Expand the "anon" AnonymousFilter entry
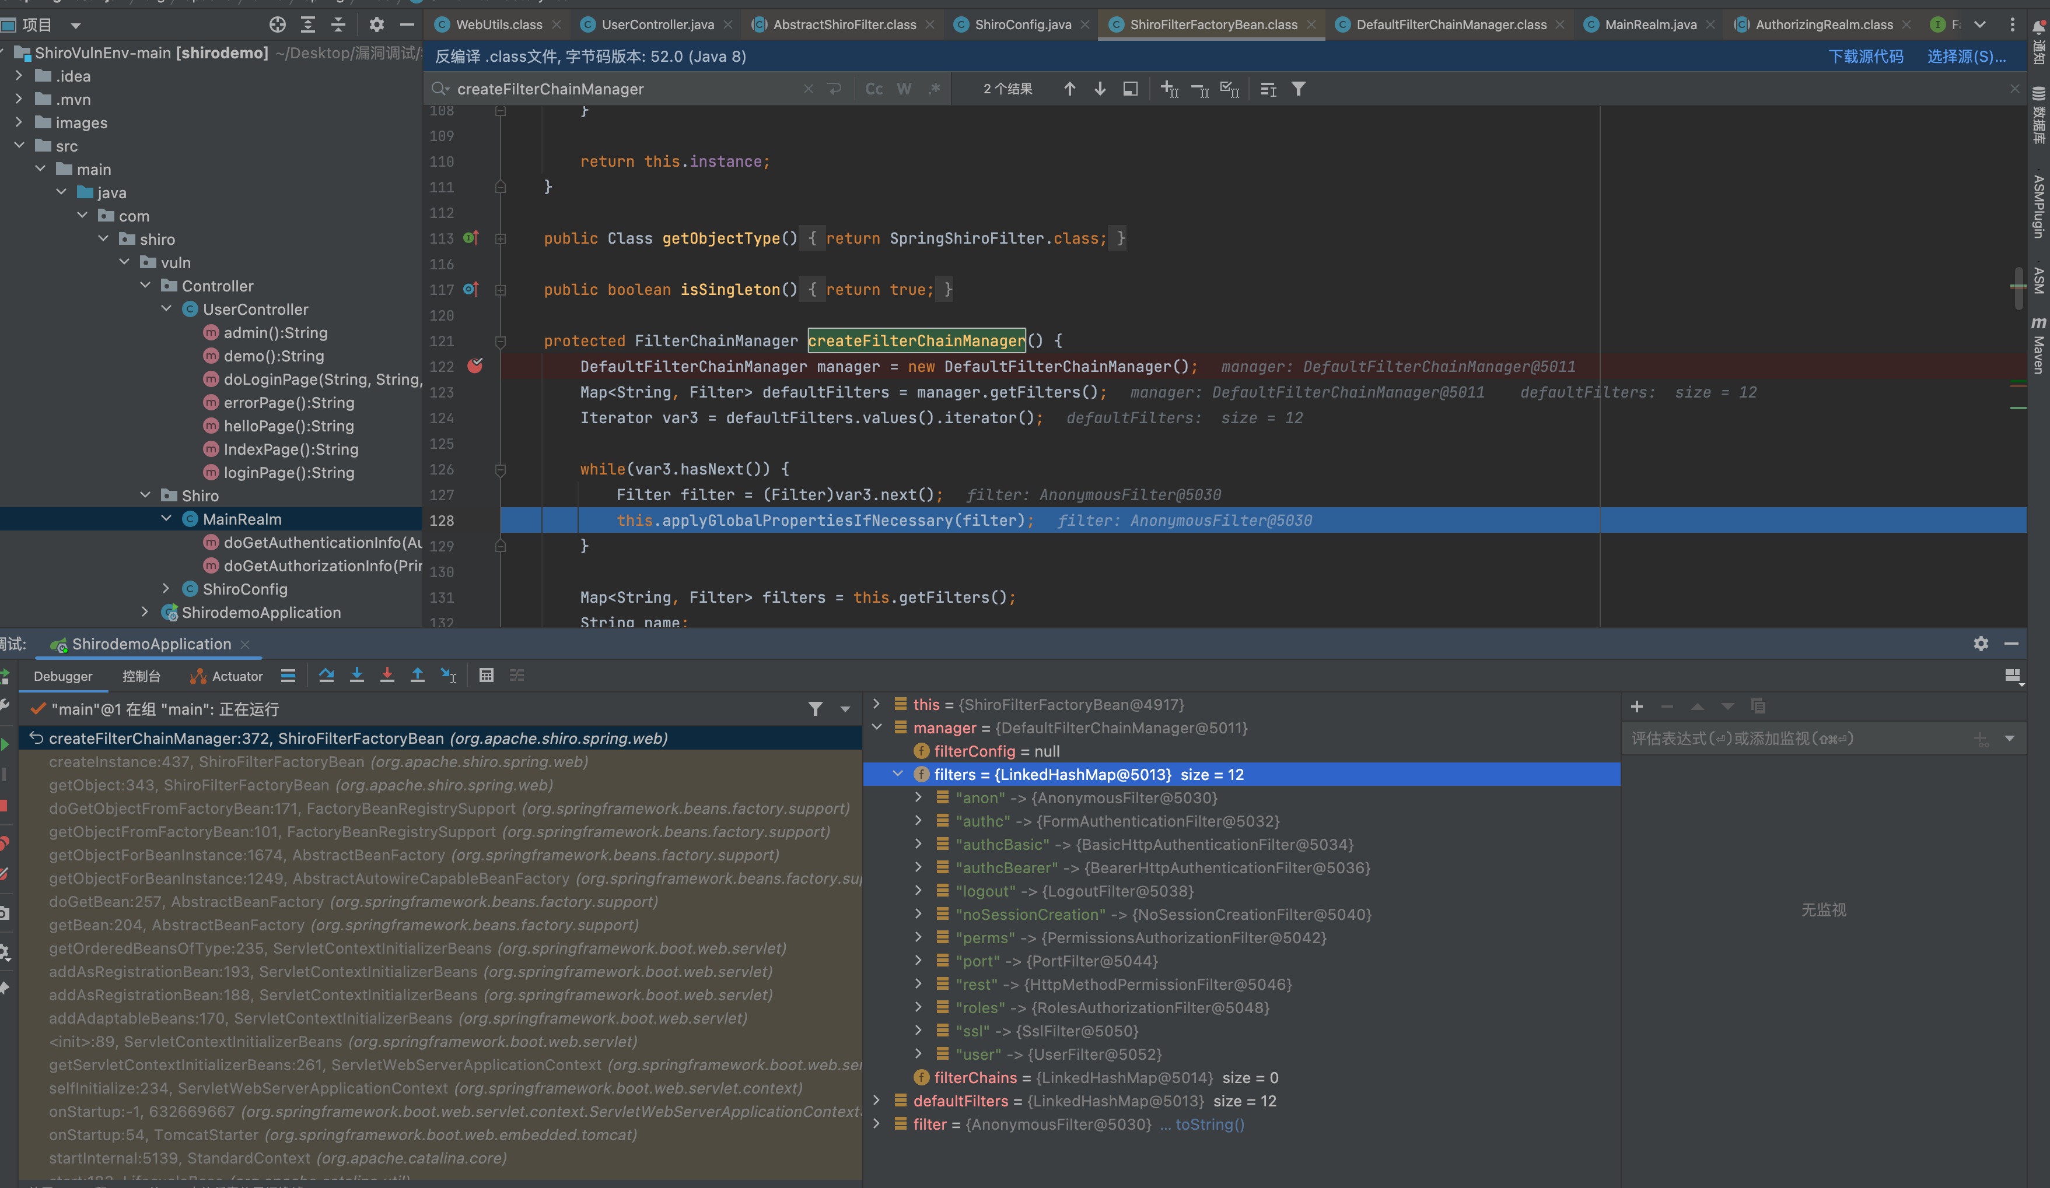This screenshot has height=1188, width=2050. (918, 798)
